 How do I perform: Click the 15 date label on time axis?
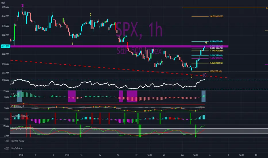(x=100, y=155)
